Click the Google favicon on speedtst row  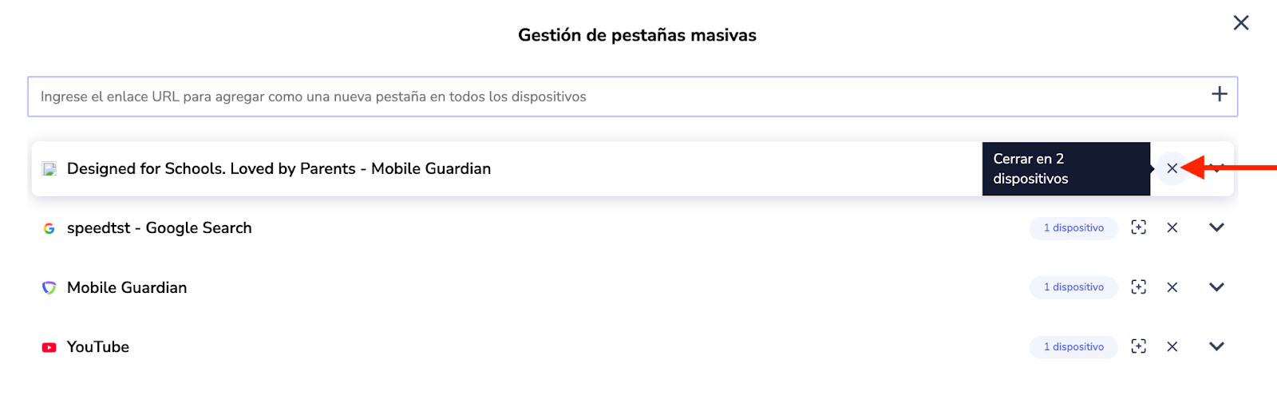click(49, 228)
